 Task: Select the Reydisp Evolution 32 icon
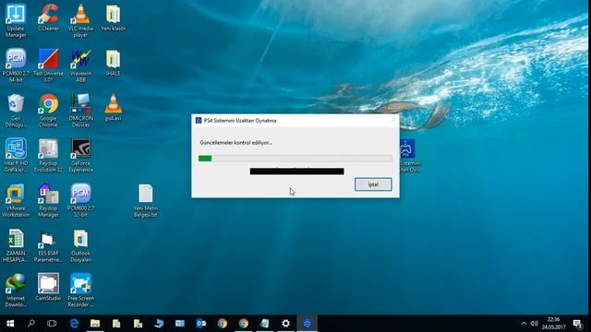[48, 155]
